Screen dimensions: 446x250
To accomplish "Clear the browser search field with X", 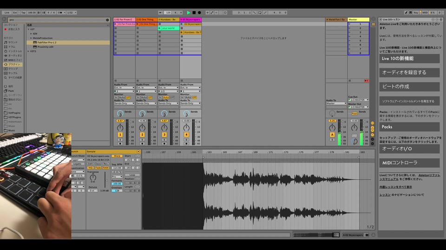I will point(107,20).
